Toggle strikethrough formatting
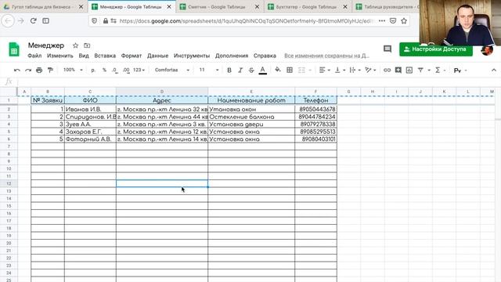This screenshot has width=501, height=282. coord(251,70)
